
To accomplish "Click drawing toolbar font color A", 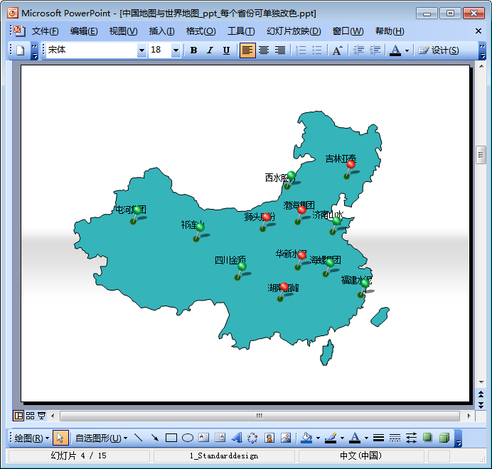I will point(355,438).
